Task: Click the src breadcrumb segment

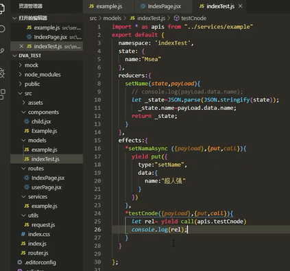Action: point(93,19)
